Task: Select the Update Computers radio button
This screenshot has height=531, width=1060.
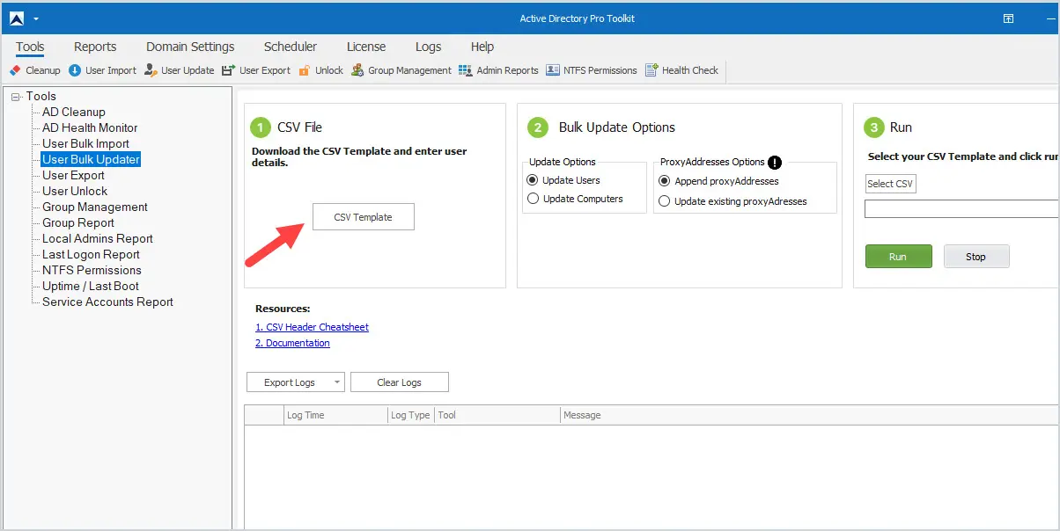Action: 533,199
